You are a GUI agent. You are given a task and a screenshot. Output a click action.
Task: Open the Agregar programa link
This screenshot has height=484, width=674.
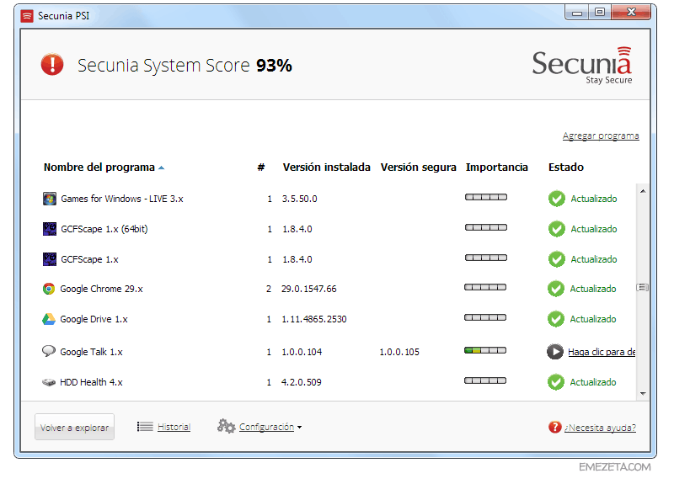(x=601, y=136)
